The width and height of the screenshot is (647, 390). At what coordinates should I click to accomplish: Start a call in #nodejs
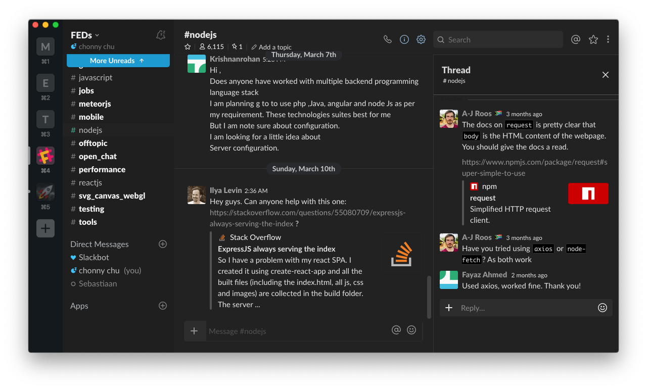[388, 39]
